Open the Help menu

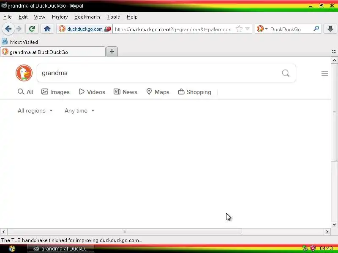pyautogui.click(x=132, y=17)
